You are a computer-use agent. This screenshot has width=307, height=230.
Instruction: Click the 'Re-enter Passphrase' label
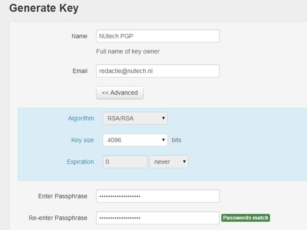[x=58, y=218]
